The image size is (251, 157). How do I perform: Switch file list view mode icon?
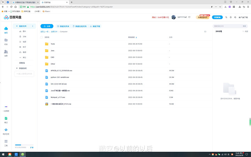(x=205, y=31)
